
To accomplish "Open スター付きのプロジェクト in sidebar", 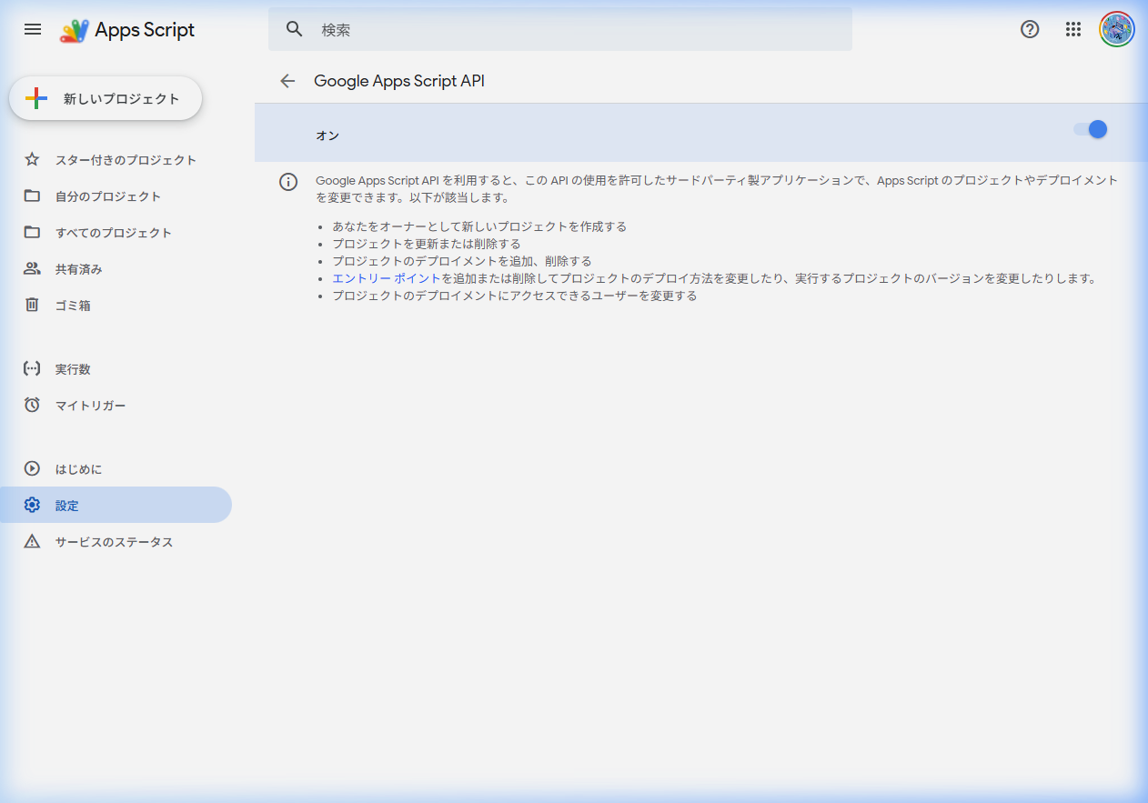I will pyautogui.click(x=116, y=160).
